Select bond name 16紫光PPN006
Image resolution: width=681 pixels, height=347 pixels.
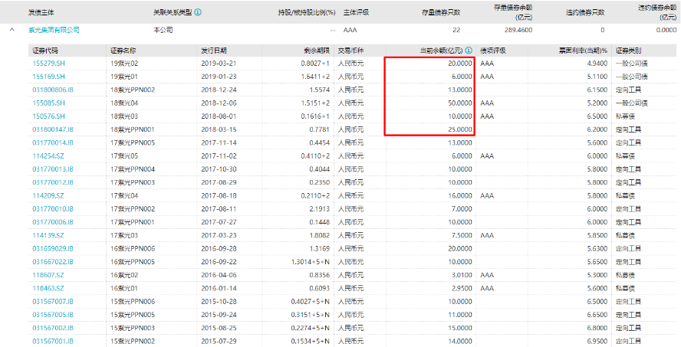133,248
